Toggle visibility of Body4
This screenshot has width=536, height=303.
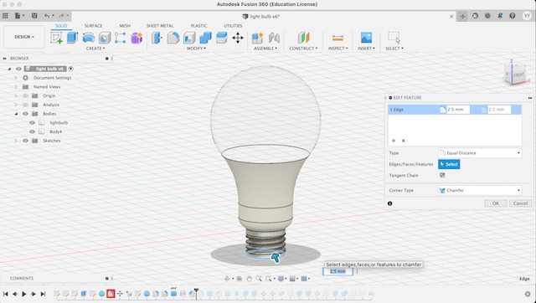[32, 131]
